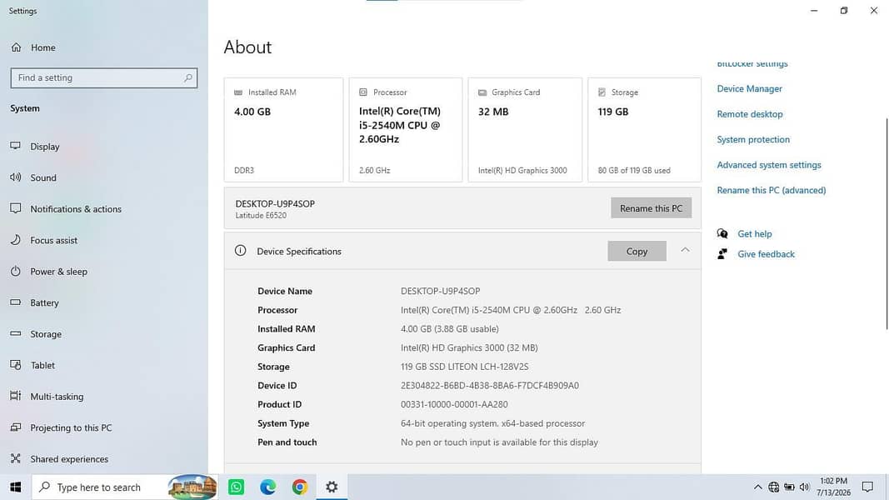Click the Give feedback person icon
Viewport: 889px width, 500px height.
[x=722, y=254]
